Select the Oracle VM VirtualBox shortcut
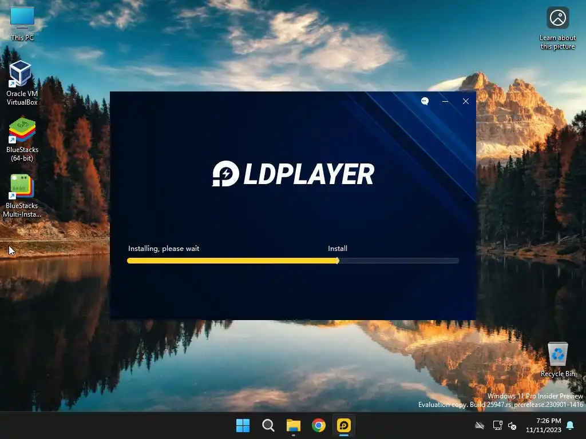Viewport: 586px width, 439px height. [22, 83]
